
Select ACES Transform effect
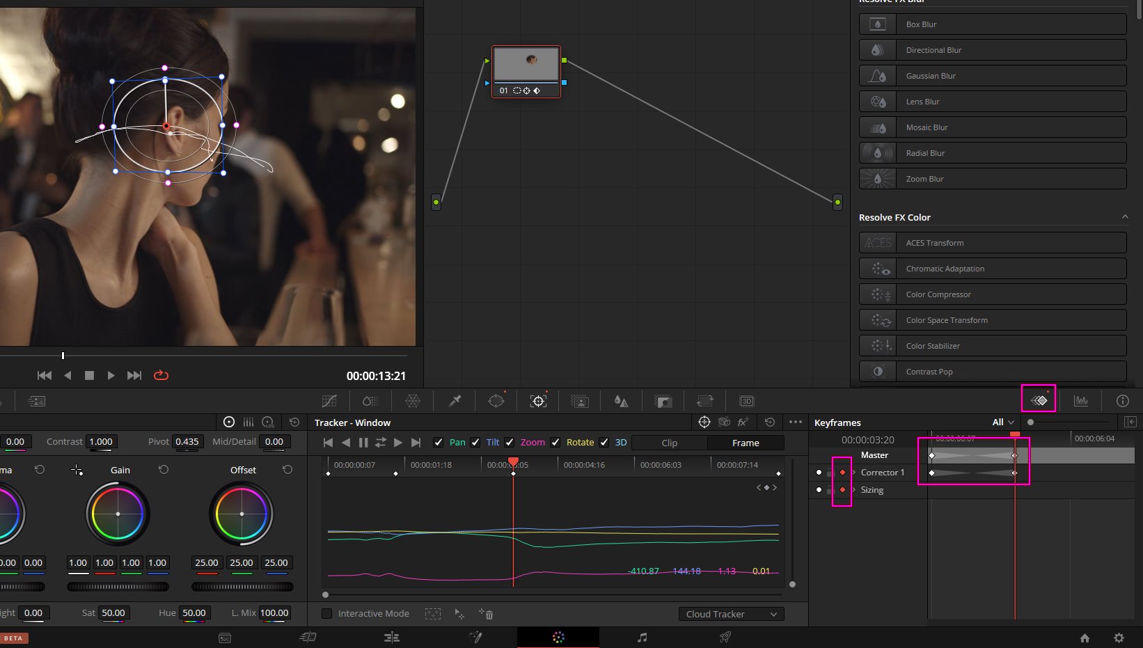(x=993, y=243)
